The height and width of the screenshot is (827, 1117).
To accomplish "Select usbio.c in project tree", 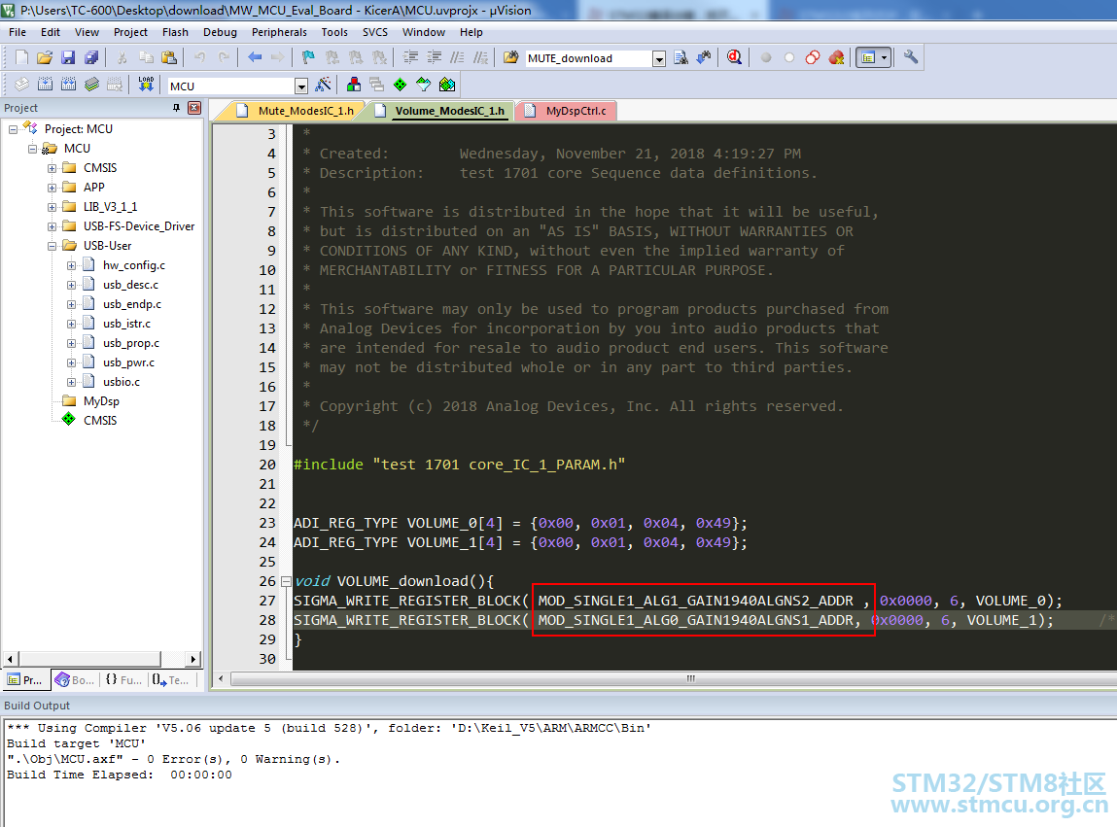I will click(x=122, y=382).
